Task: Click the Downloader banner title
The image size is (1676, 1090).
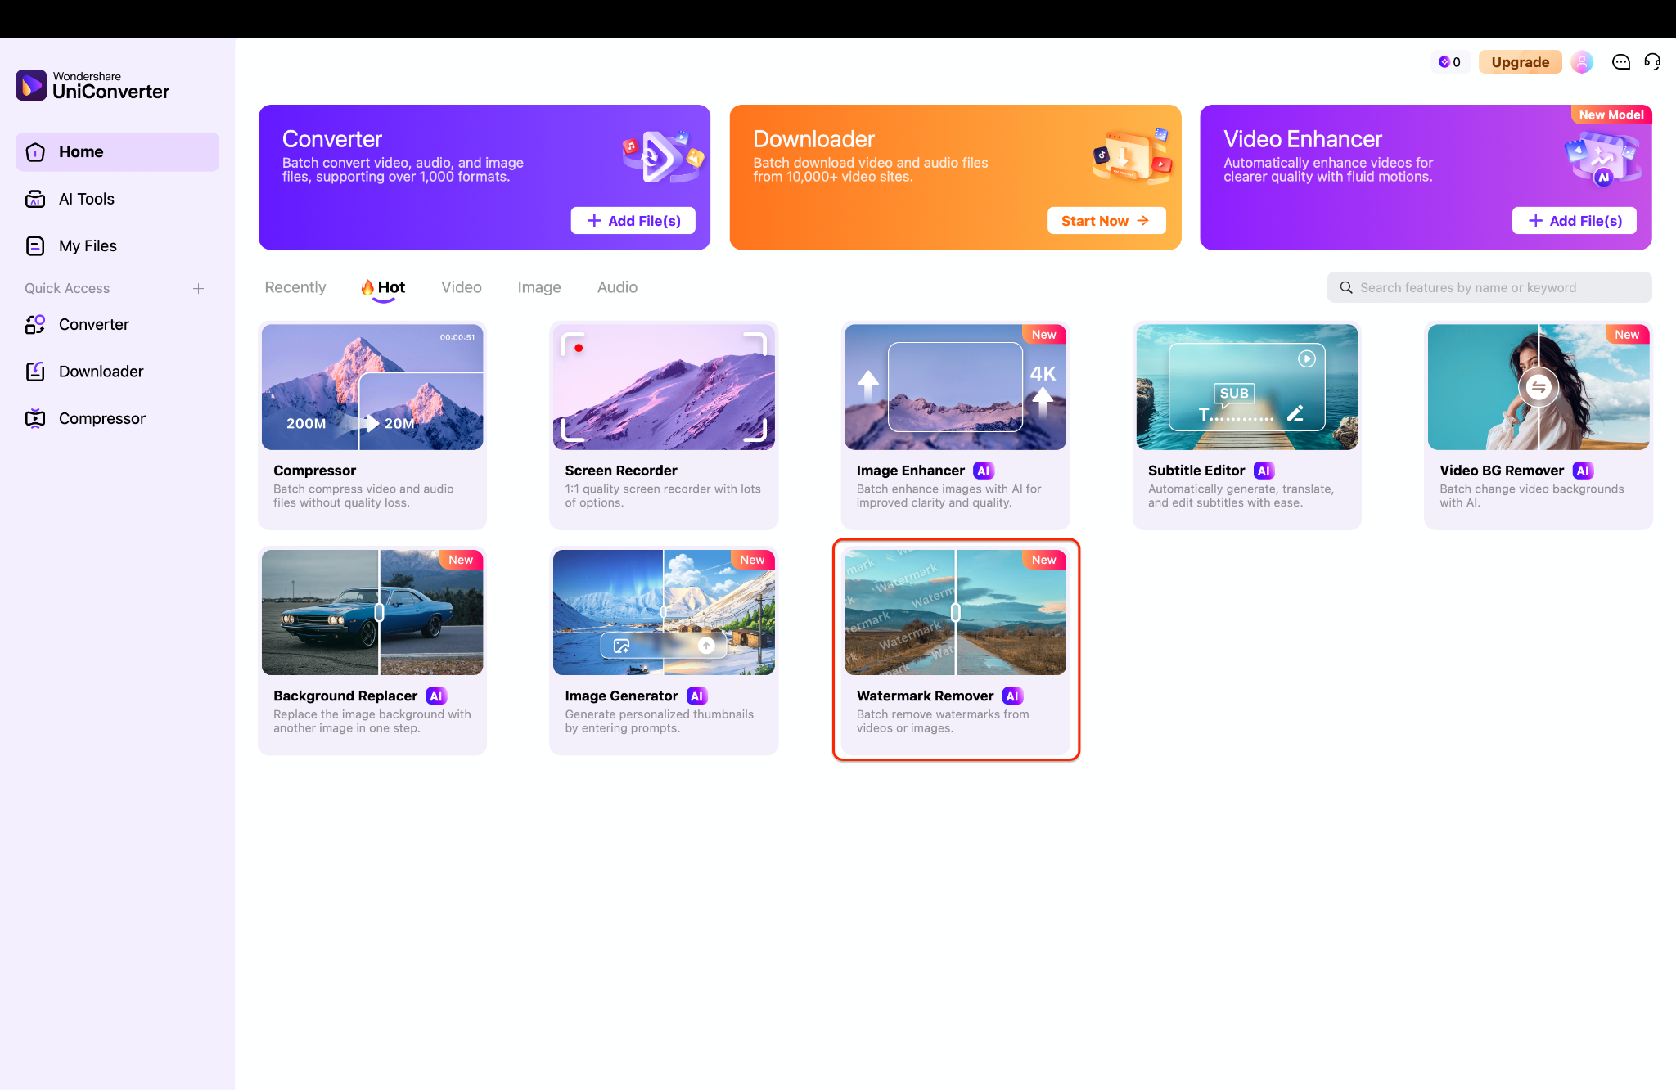Action: point(813,139)
